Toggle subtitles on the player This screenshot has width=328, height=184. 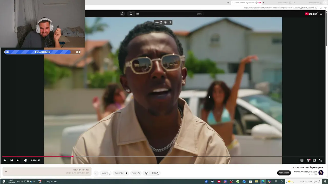click(302, 160)
